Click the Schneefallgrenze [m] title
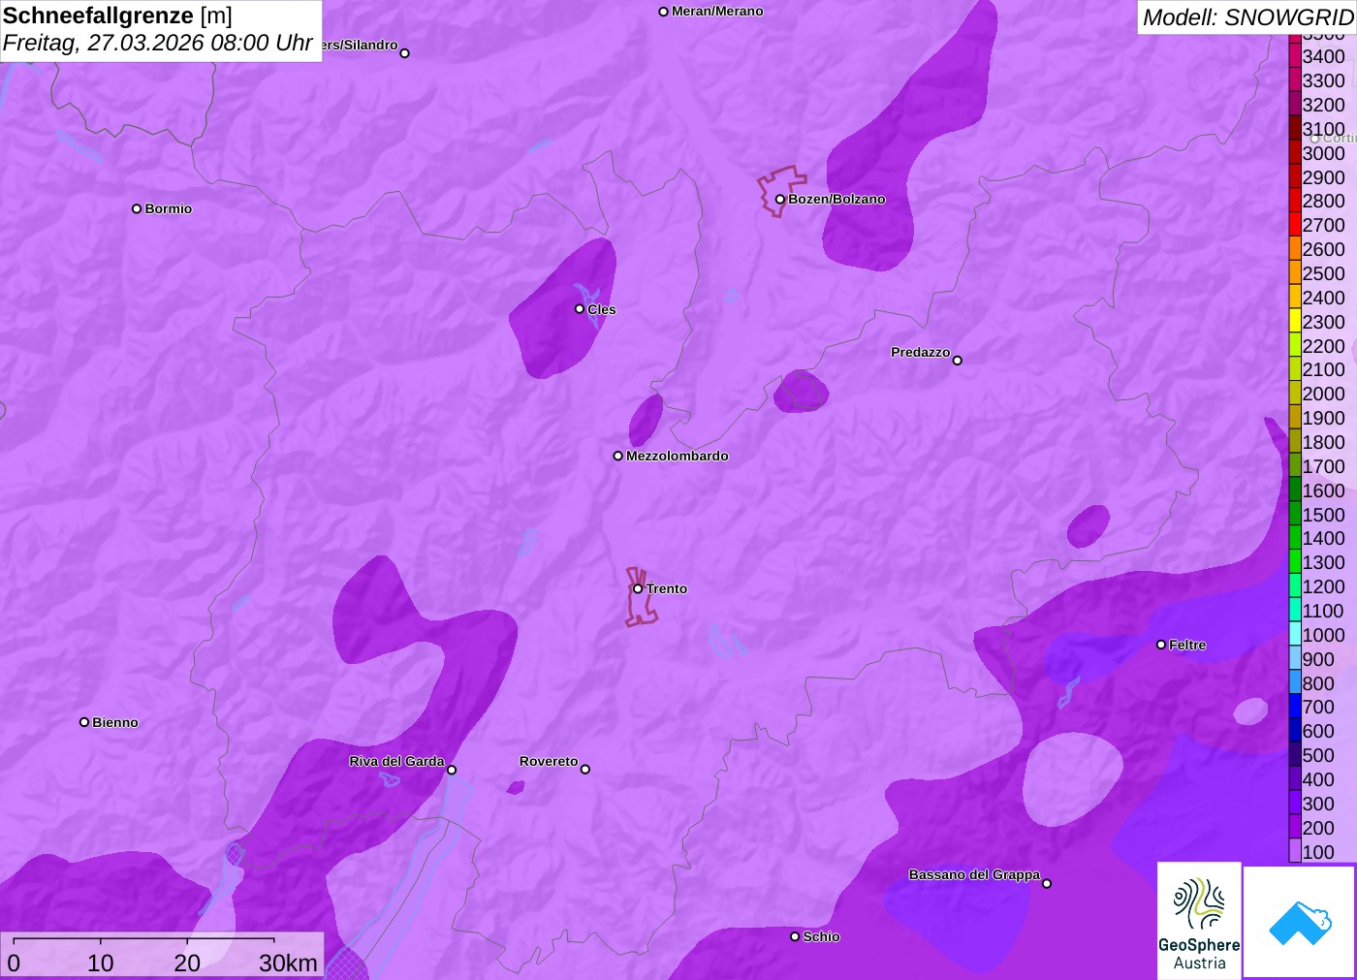 coord(117,16)
